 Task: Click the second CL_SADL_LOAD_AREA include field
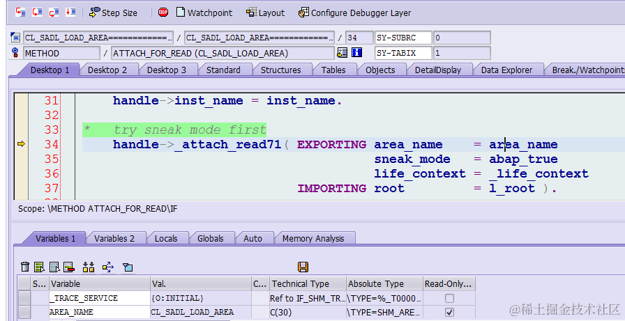[259, 38]
